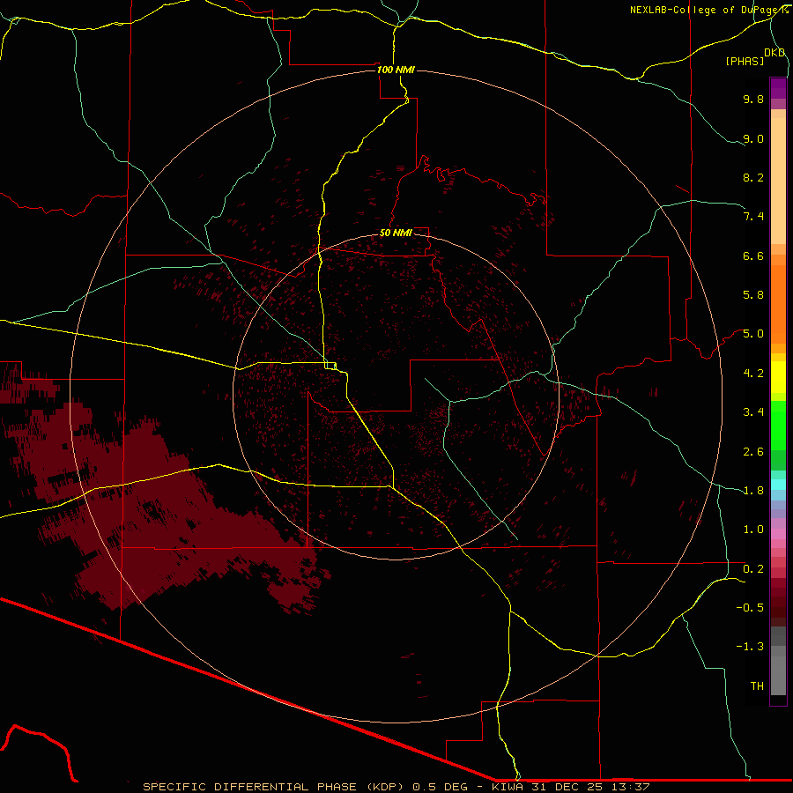The image size is (793, 793).
Task: Click the 5.8 legend value
Action: pos(753,295)
